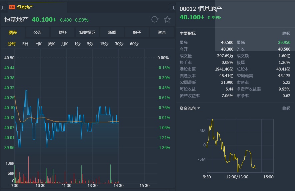Screen dimensions: 295x191
Task: Toggle the right sidebar panel icon
Action: point(172,7)
